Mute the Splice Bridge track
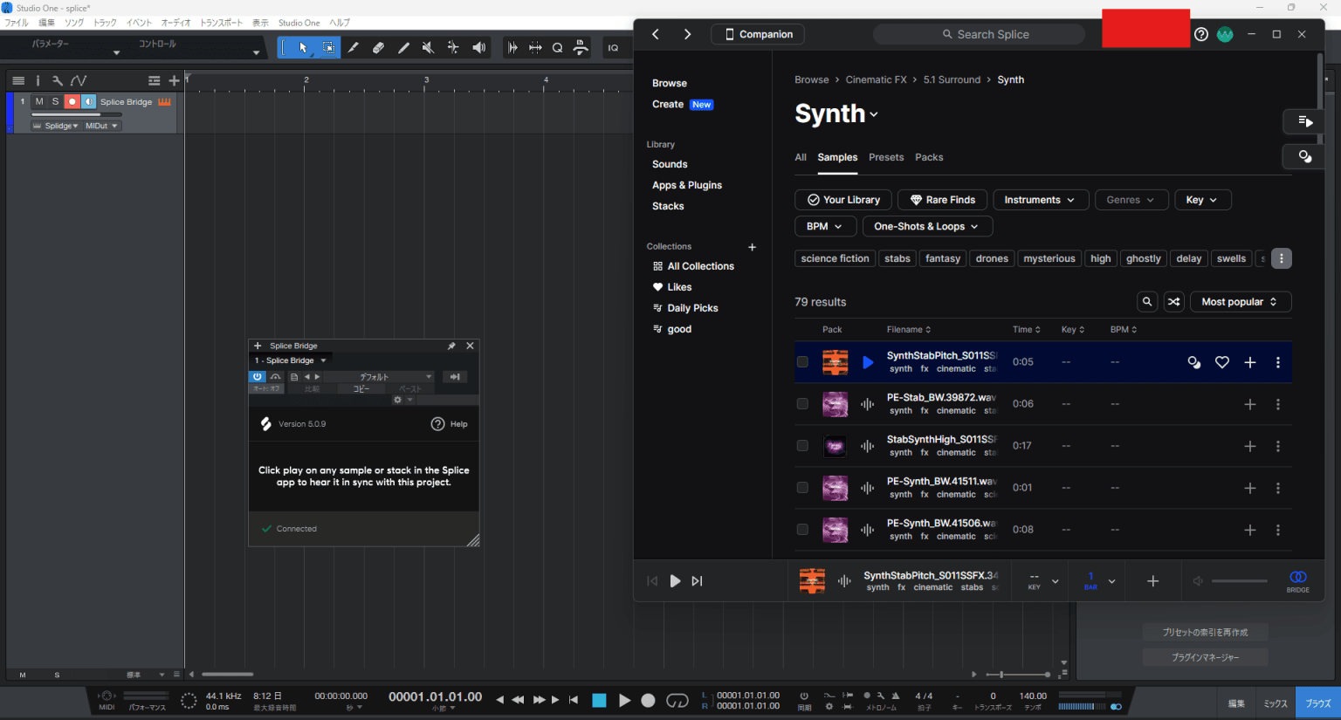 pos(38,101)
